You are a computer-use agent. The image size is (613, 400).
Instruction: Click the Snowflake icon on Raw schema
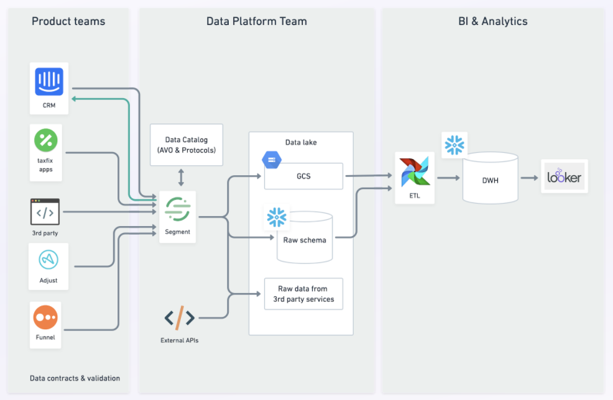277,217
